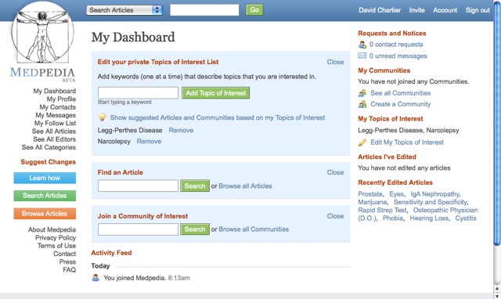Click the See all Communities people icon

coord(362,93)
